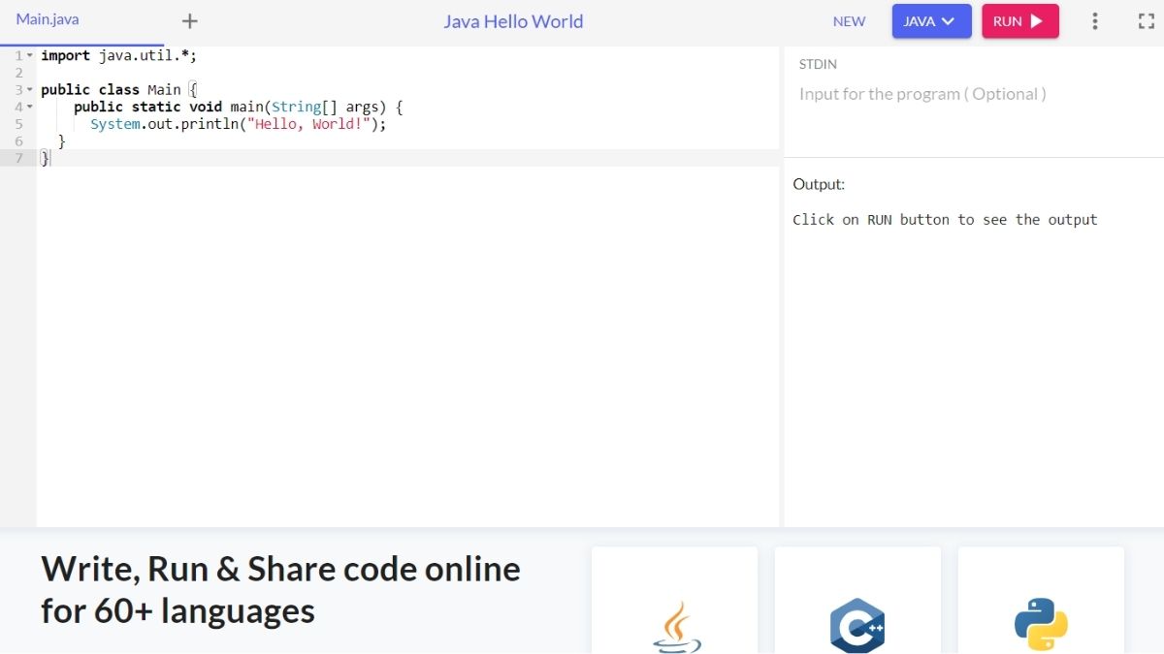Viewport: 1164px width, 654px height.
Task: Click the STDIN input field
Action: coord(970,95)
